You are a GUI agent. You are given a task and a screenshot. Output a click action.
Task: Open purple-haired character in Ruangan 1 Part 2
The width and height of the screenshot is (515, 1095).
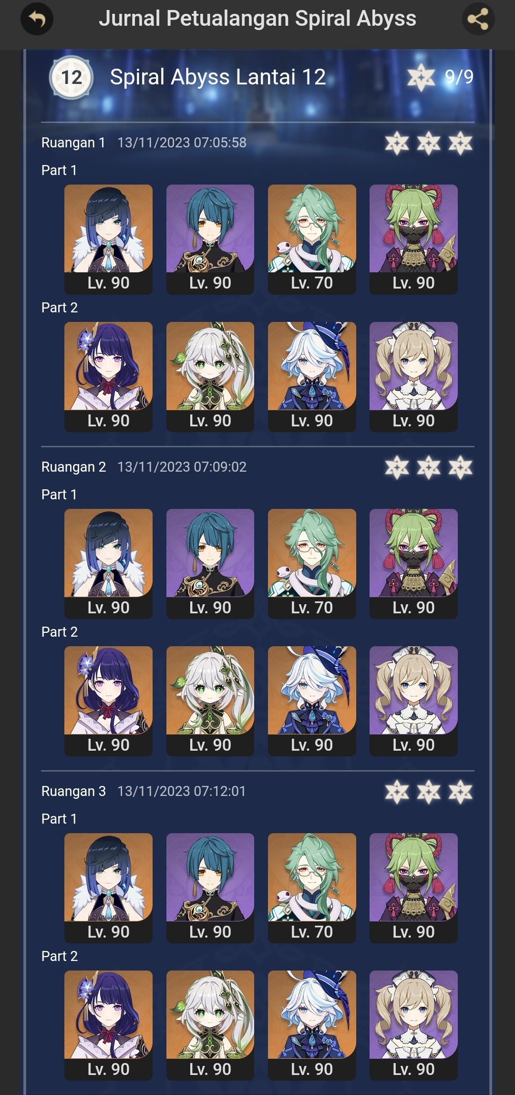coord(108,377)
